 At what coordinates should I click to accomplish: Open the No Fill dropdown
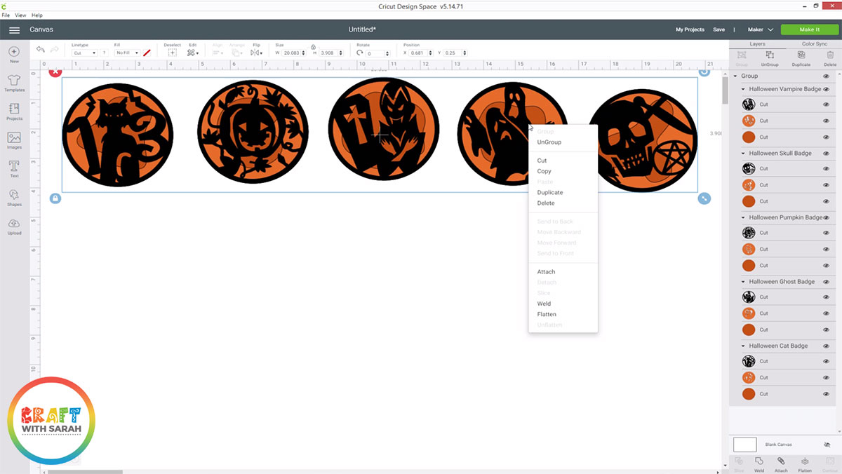[128, 53]
